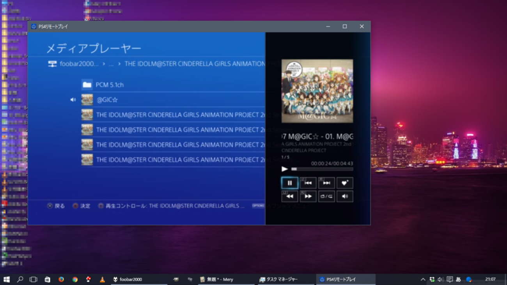
Task: Select the @GIC☆ track row
Action: point(173,100)
